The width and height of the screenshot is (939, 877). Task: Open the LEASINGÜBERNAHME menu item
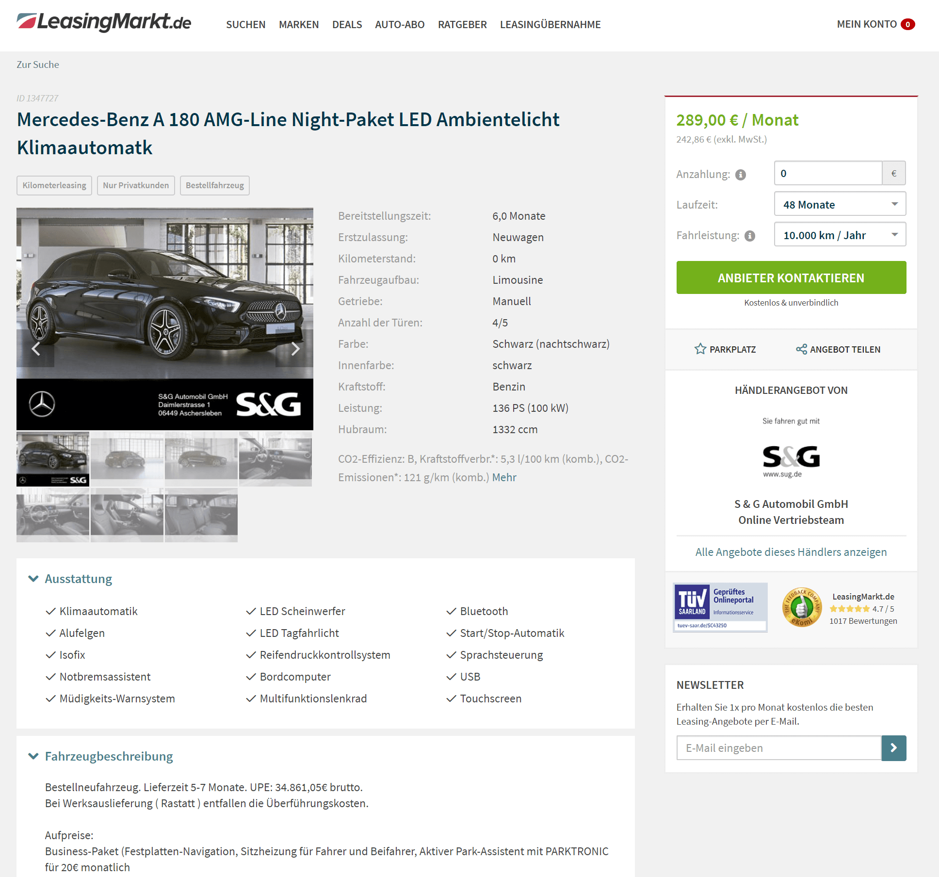coord(550,24)
